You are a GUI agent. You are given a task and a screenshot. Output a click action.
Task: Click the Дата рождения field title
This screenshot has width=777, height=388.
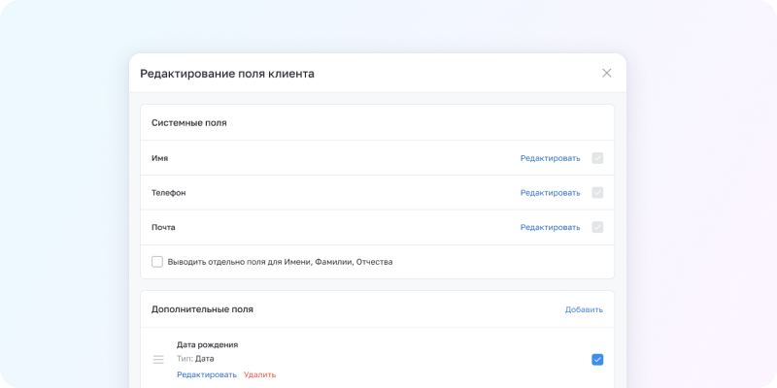pyautogui.click(x=207, y=344)
